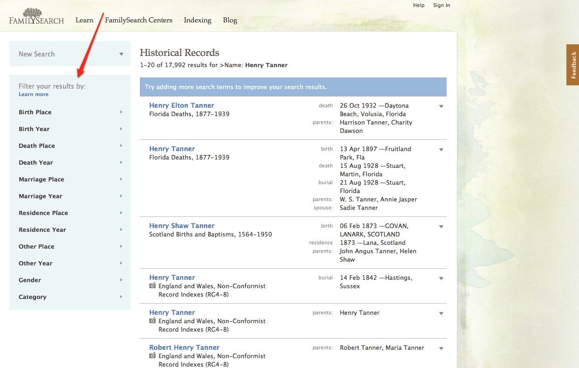579x368 pixels.
Task: Click 'John Angus Tanner, Helen Shaw' text
Action: [378, 255]
